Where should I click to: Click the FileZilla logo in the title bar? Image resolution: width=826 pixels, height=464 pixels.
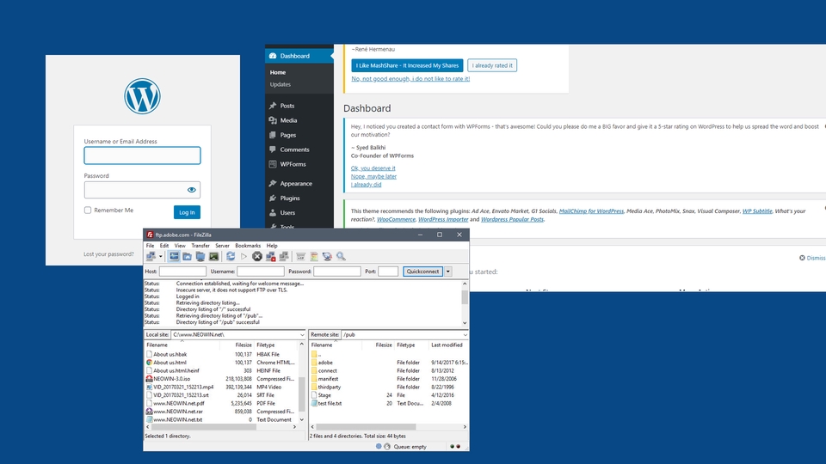(x=150, y=235)
